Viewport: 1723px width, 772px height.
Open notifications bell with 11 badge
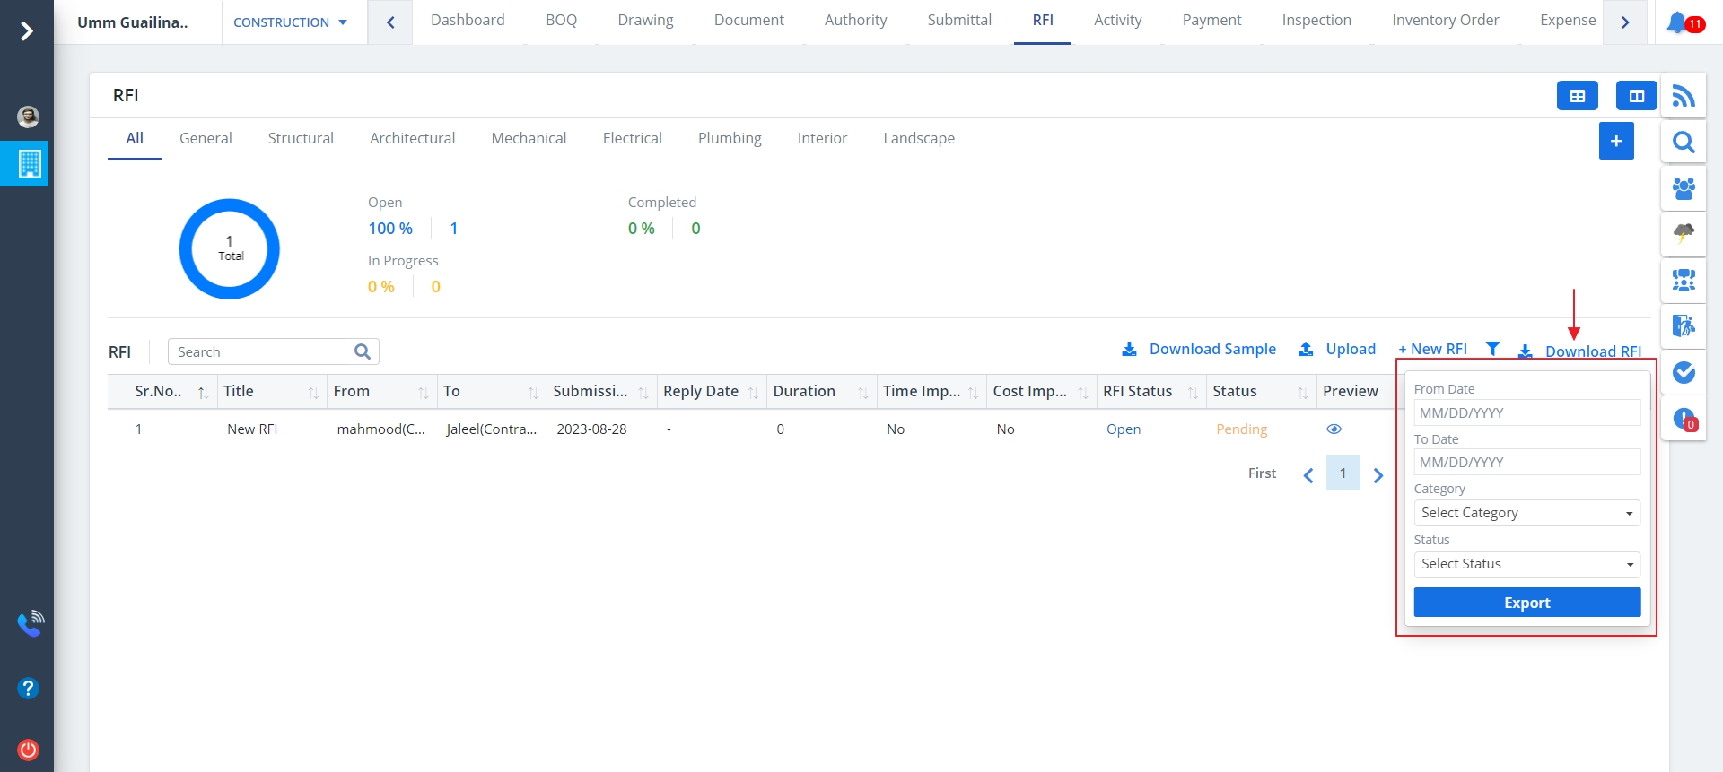(x=1678, y=22)
